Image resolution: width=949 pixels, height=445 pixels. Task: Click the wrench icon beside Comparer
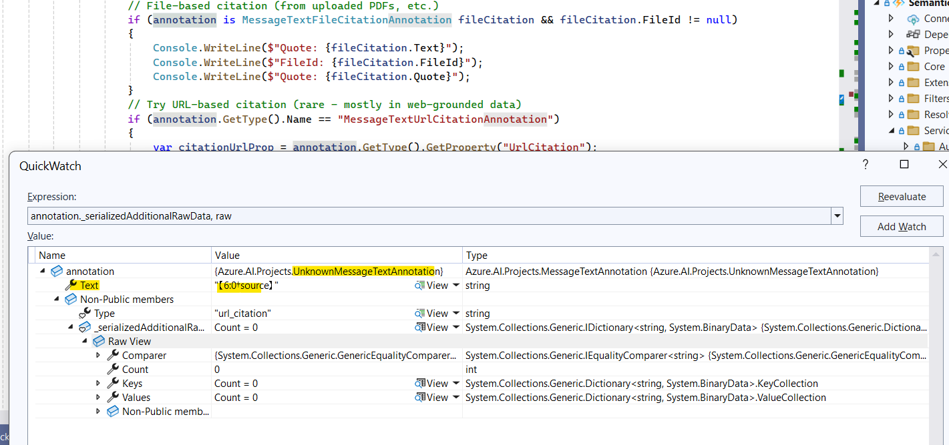113,355
